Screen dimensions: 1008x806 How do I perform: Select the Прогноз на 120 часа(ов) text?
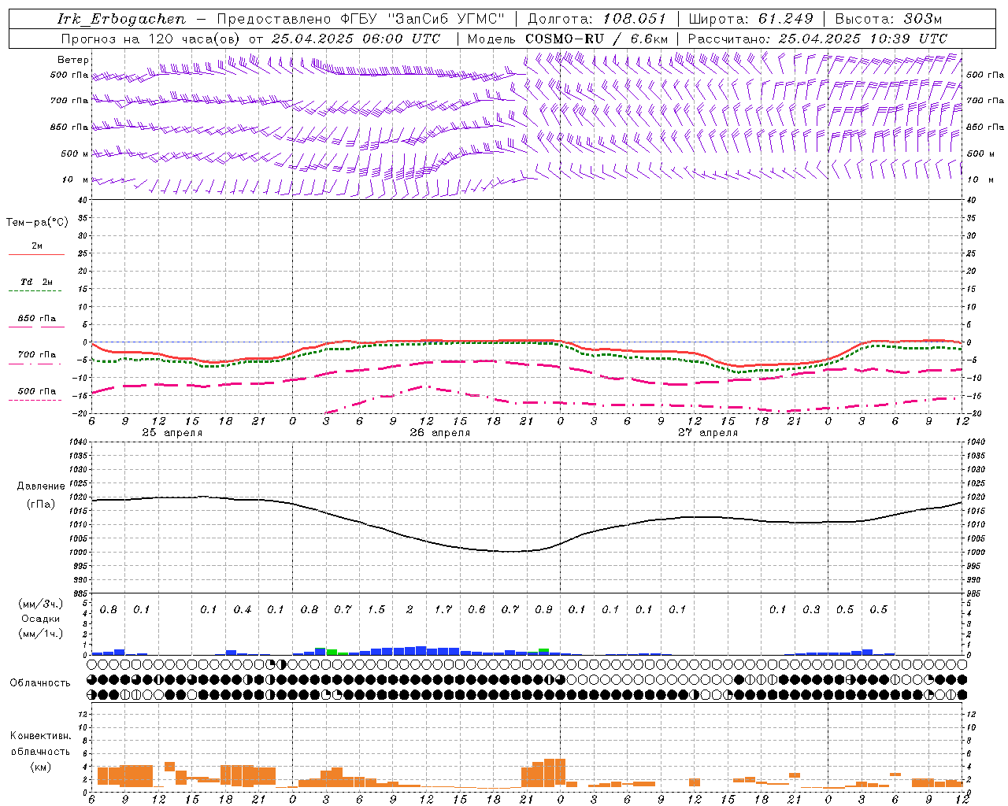tap(151, 39)
